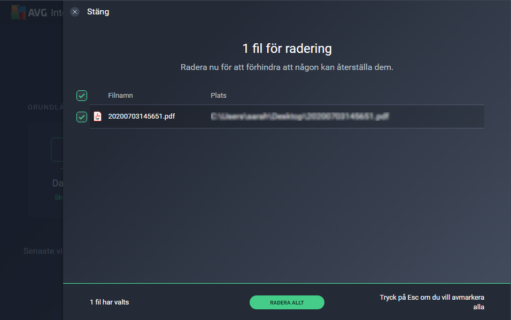The image size is (511, 320).
Task: Select the file name 20200703145651.pdf
Action: coord(142,116)
